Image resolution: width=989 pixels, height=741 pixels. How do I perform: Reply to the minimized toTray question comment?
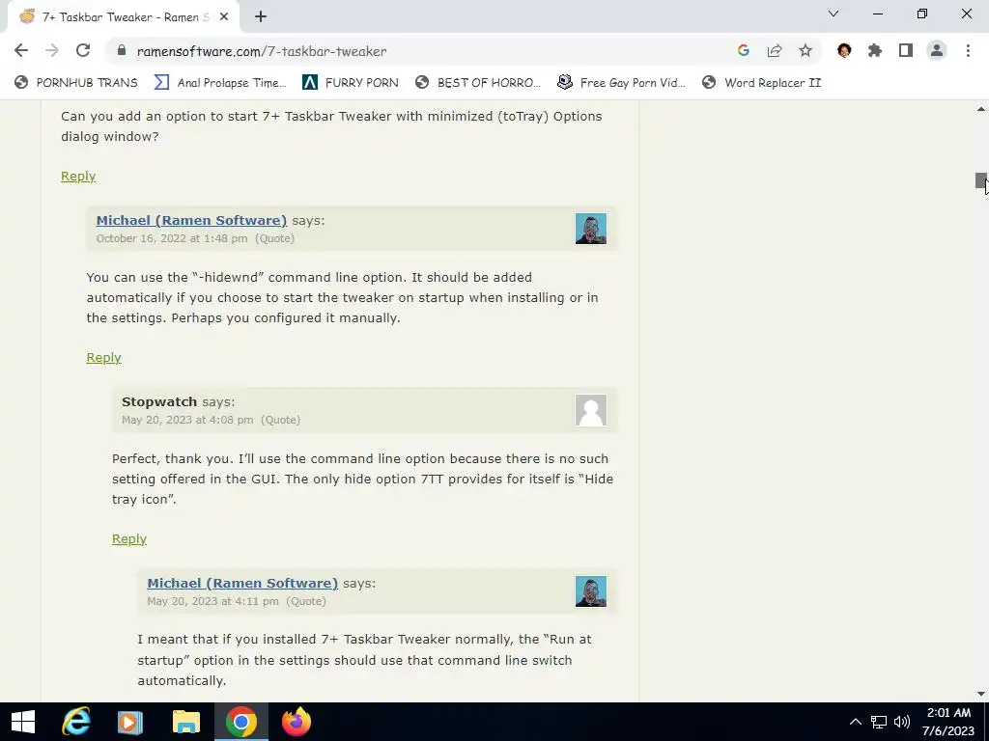[x=78, y=177]
